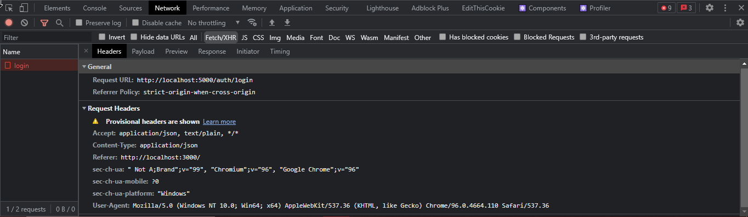View the Payload tab
This screenshot has height=217, width=748.
pyautogui.click(x=143, y=52)
